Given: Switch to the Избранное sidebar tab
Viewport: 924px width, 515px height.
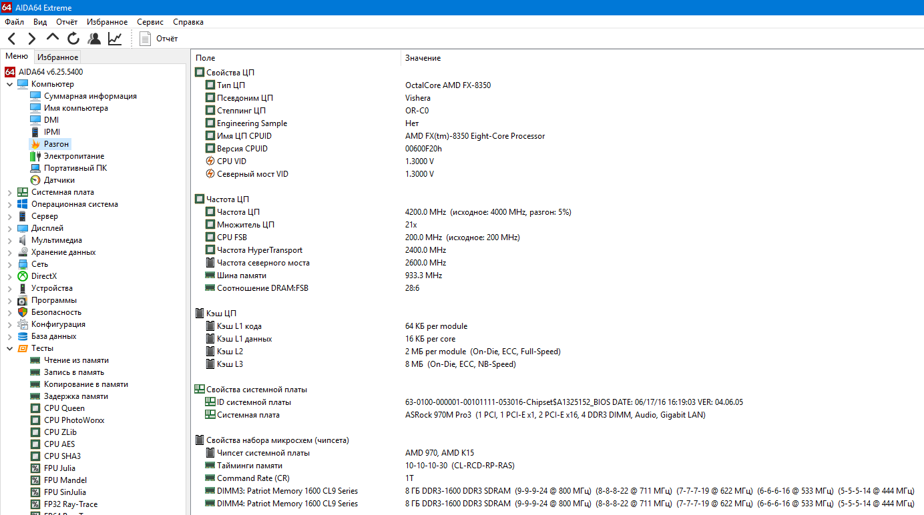Looking at the screenshot, I should 57,57.
